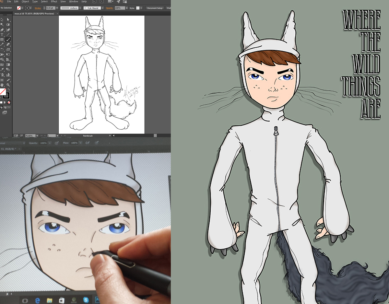Select the Scale tool
Screen dimensions: 389x304
(x=8, y=49)
